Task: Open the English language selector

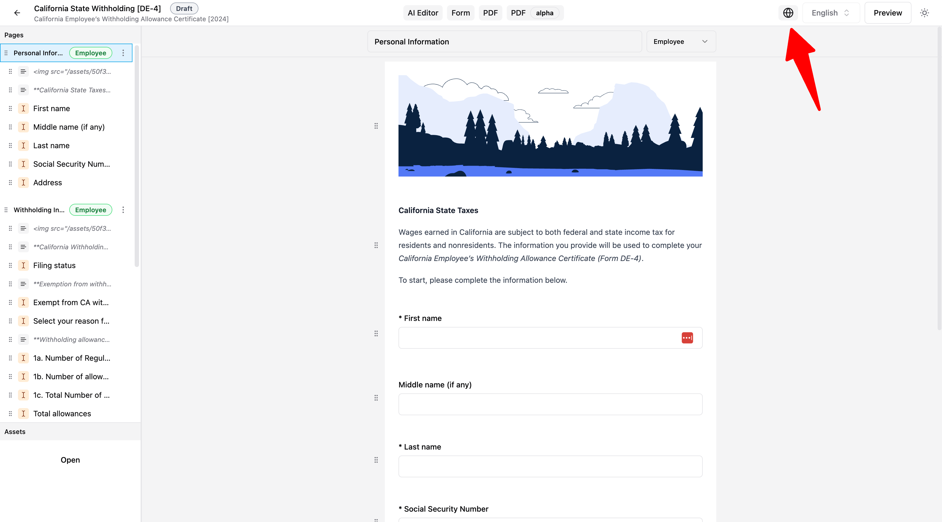Action: (x=831, y=13)
